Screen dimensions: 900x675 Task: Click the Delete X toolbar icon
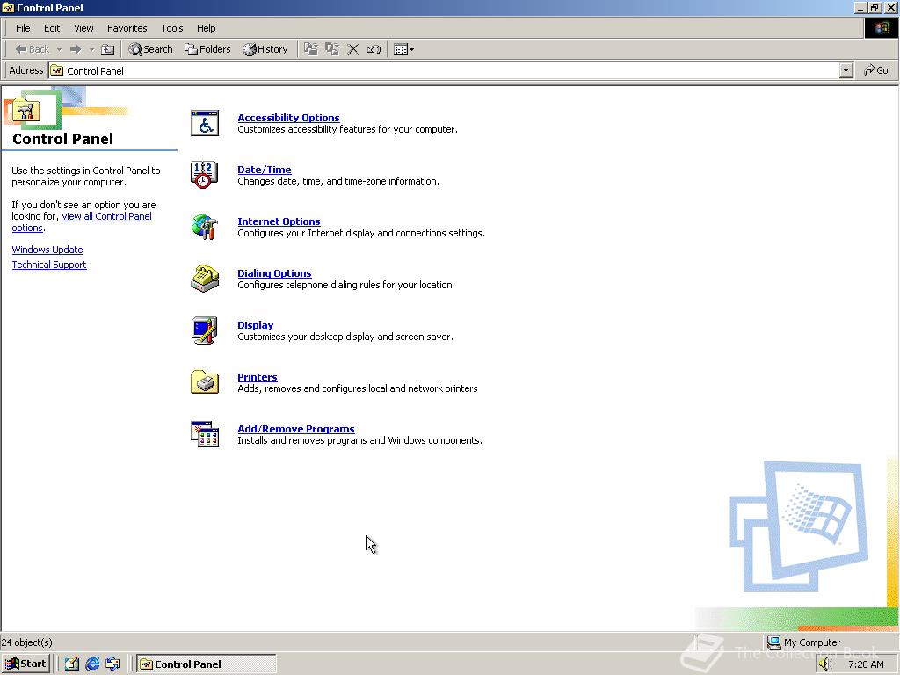tap(353, 49)
